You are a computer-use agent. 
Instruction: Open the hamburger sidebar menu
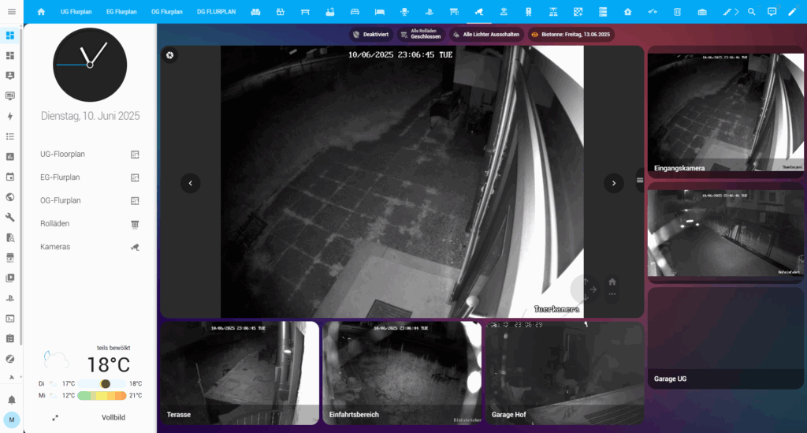pyautogui.click(x=11, y=12)
